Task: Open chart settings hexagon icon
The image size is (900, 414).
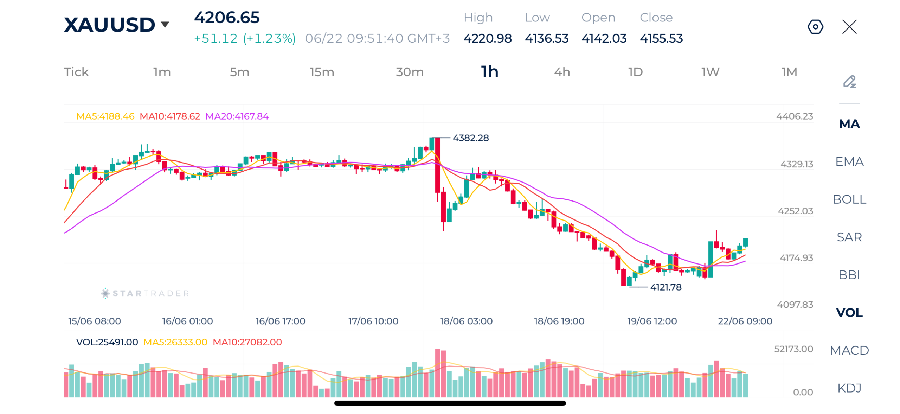Action: click(x=815, y=27)
